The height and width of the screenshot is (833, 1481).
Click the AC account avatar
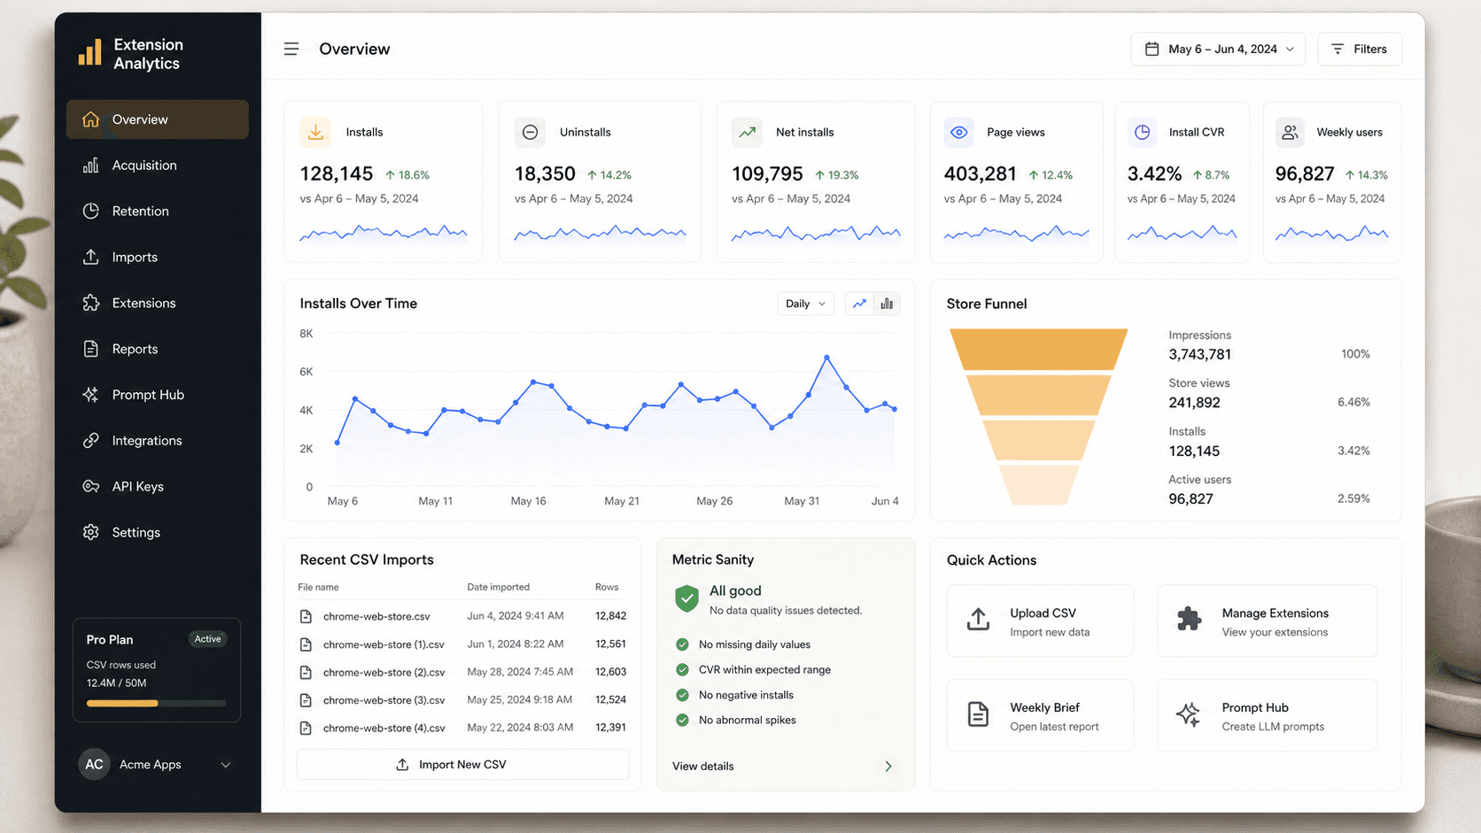[x=94, y=764]
